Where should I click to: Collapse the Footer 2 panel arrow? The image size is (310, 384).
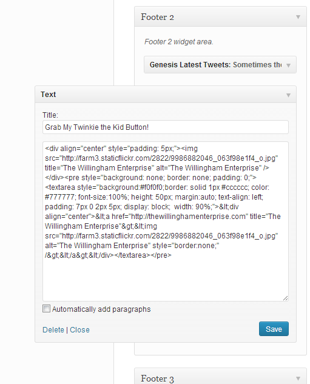coord(298,17)
